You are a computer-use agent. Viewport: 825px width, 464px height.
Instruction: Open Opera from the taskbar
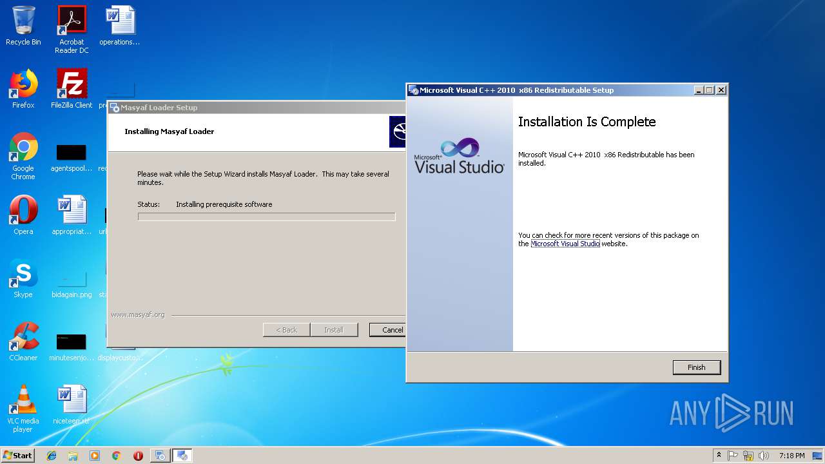(x=138, y=456)
